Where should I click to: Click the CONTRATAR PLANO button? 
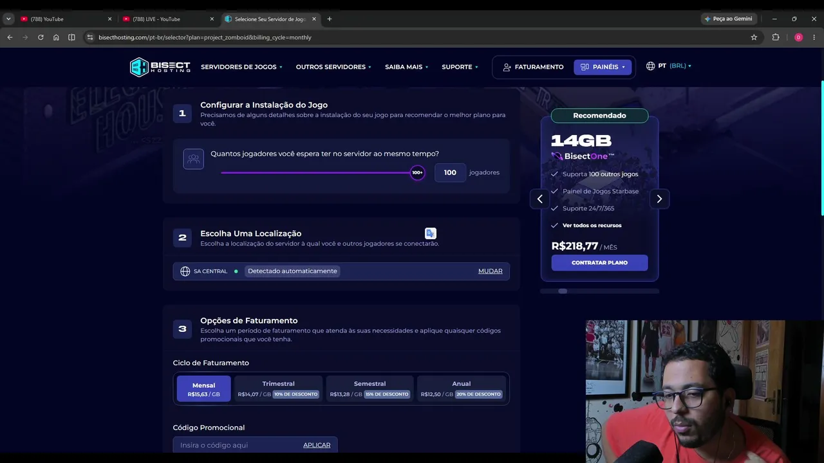(599, 262)
